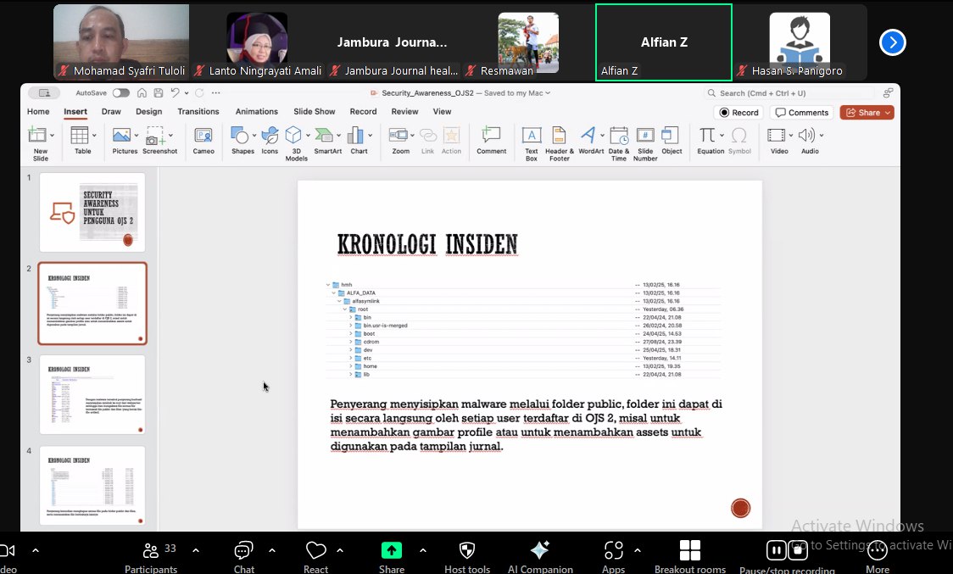Open the Design tab
The height and width of the screenshot is (574, 953).
pyautogui.click(x=149, y=111)
